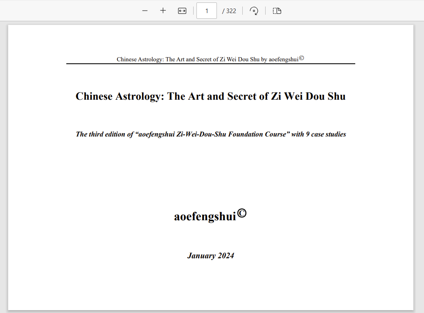Rotate the PDF page clockwise

click(254, 11)
